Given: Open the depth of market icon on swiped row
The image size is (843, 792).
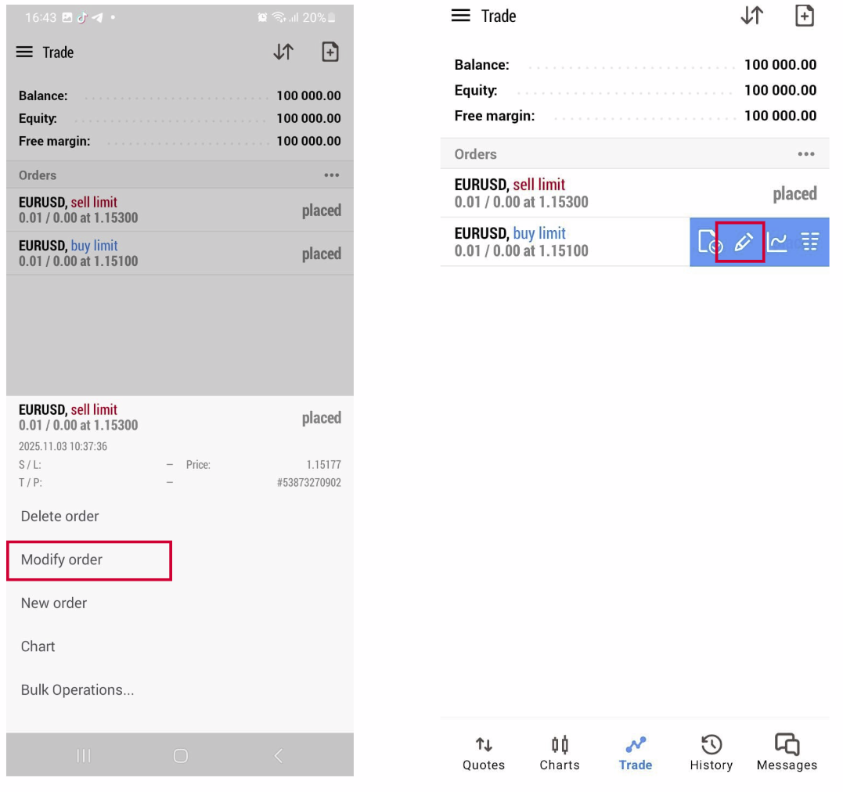Looking at the screenshot, I should 810,242.
